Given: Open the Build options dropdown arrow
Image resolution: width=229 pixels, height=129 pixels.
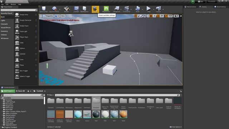Looking at the screenshot, I should click(x=142, y=10).
